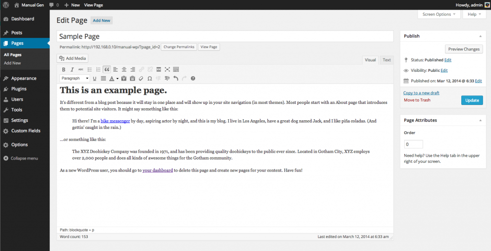Image resolution: width=491 pixels, height=251 pixels.
Task: Toggle the toolbar kitchen sink button
Action: coord(176,69)
